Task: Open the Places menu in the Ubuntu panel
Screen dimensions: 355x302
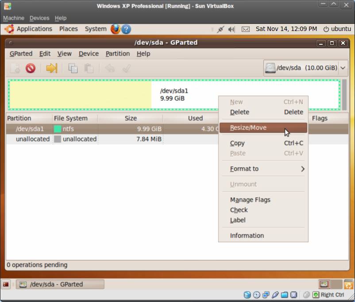Action: click(x=68, y=29)
